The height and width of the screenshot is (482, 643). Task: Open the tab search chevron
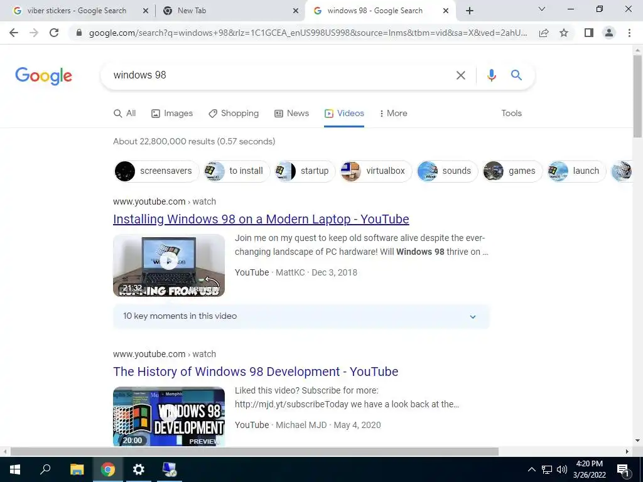(542, 9)
